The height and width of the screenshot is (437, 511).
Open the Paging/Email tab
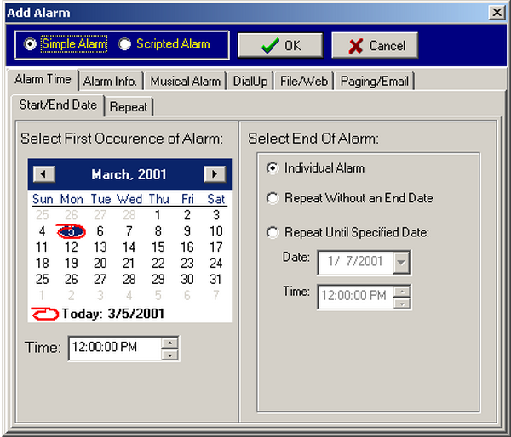pos(375,81)
